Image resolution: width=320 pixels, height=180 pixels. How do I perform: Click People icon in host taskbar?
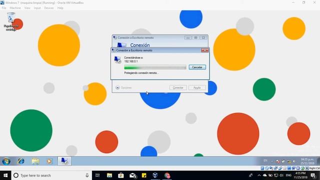tap(251, 175)
